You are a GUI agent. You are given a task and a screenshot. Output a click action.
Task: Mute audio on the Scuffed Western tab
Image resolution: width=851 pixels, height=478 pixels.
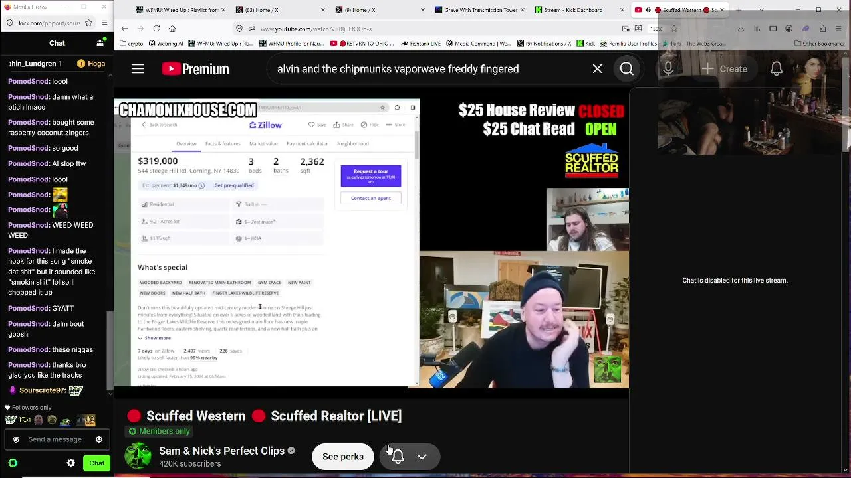tap(648, 10)
